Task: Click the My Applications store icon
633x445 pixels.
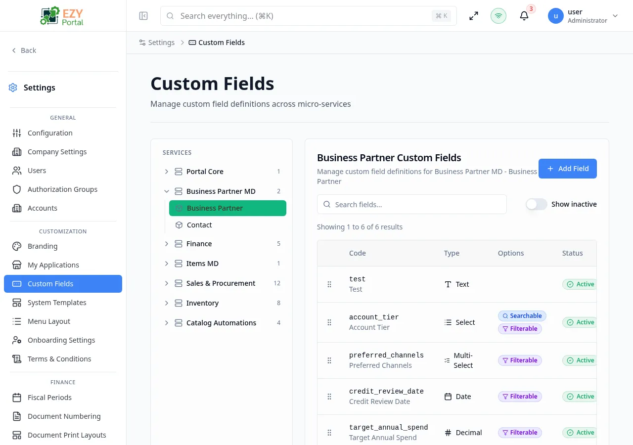Action: tap(17, 265)
